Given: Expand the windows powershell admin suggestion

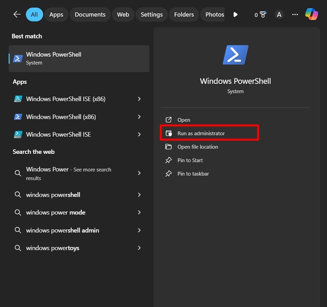Looking at the screenshot, I should click(x=139, y=230).
